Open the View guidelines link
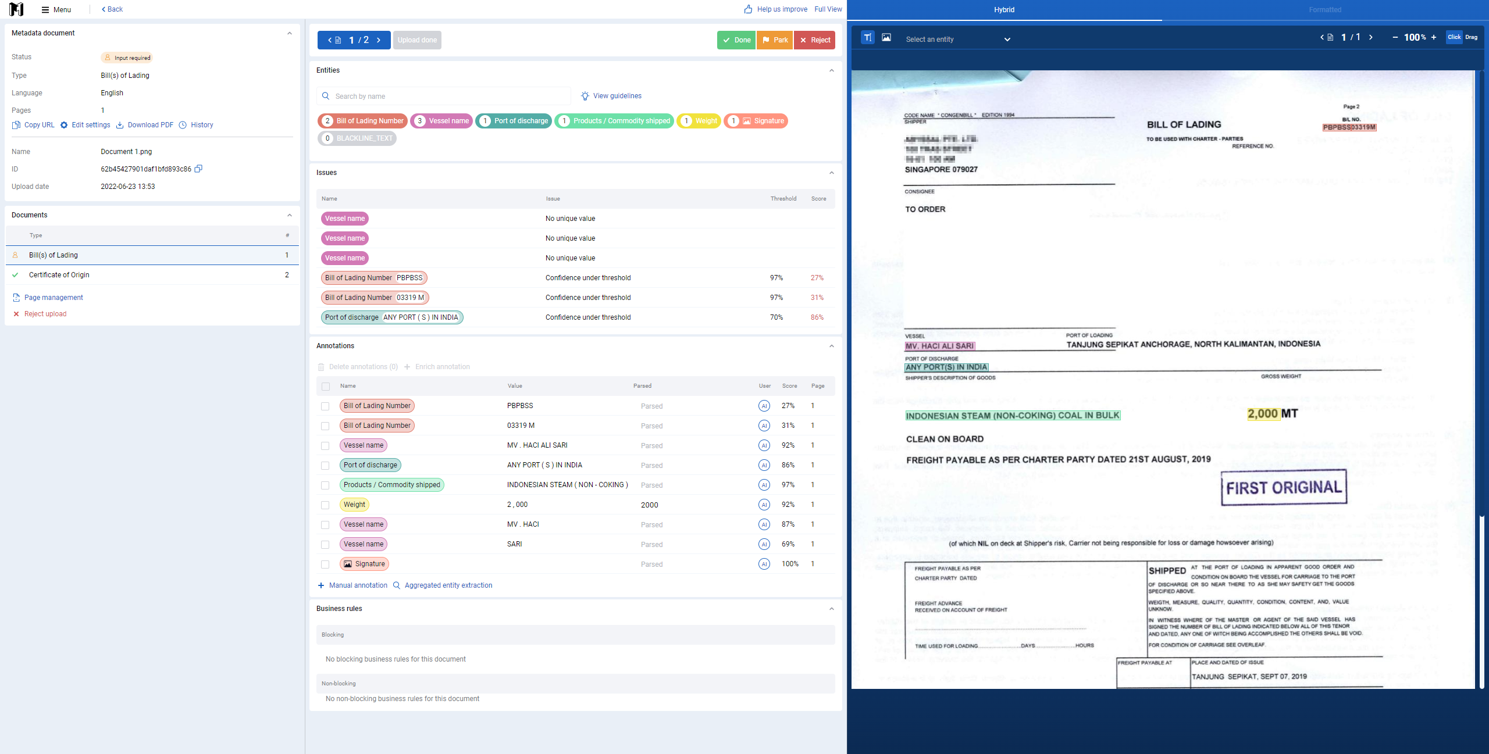The width and height of the screenshot is (1489, 754). click(611, 96)
